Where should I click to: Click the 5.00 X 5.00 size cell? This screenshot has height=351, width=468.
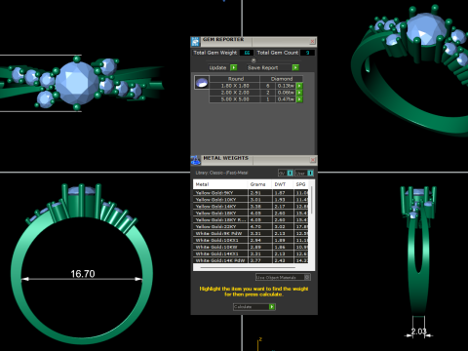click(235, 99)
